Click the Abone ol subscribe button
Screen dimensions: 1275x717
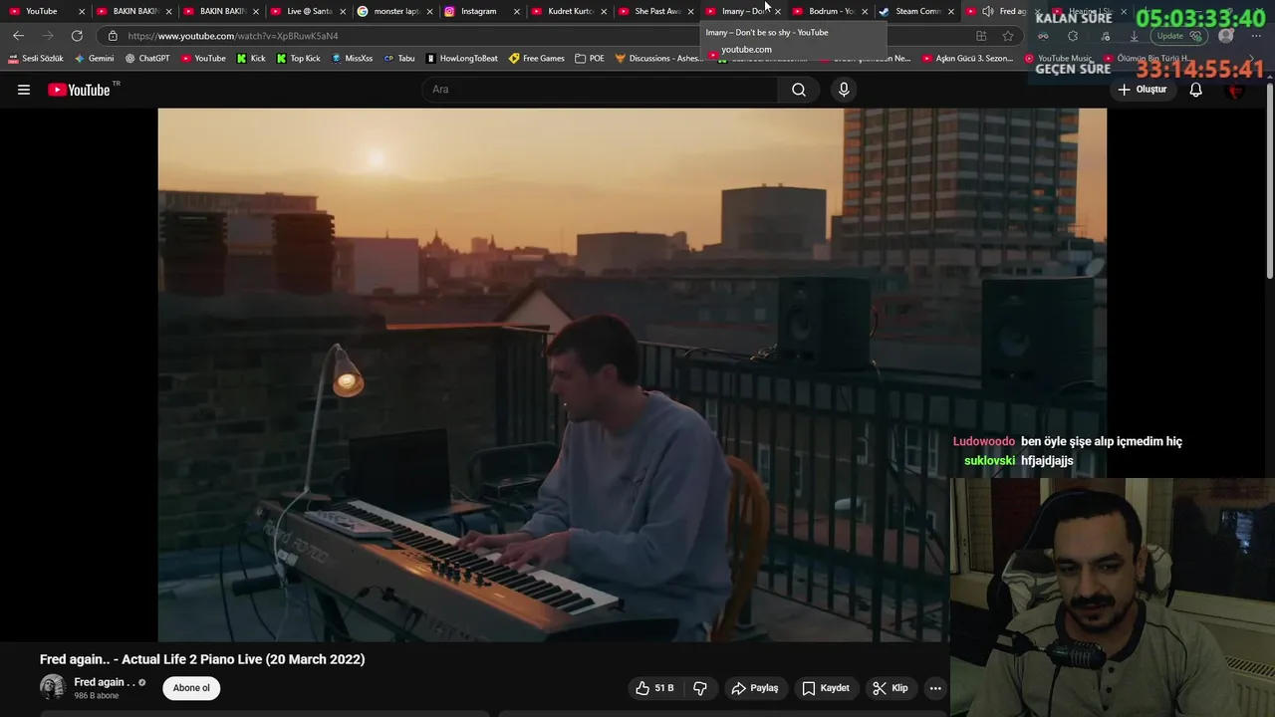pos(191,688)
